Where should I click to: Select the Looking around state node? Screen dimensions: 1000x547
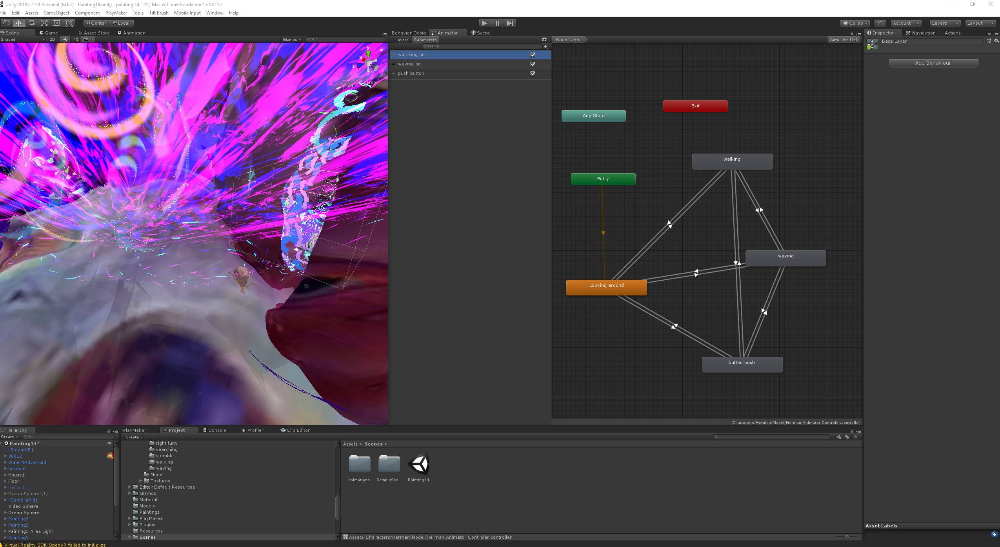[x=606, y=287]
